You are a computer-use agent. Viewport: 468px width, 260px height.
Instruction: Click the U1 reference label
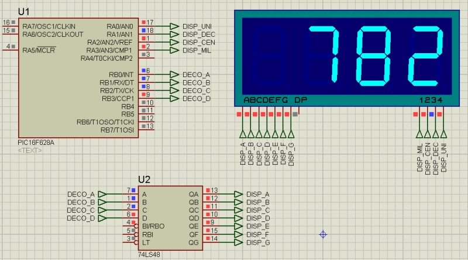click(23, 12)
